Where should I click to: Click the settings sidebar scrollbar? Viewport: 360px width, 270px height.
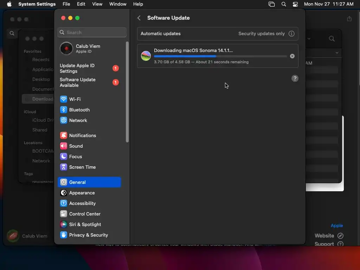pos(127,92)
